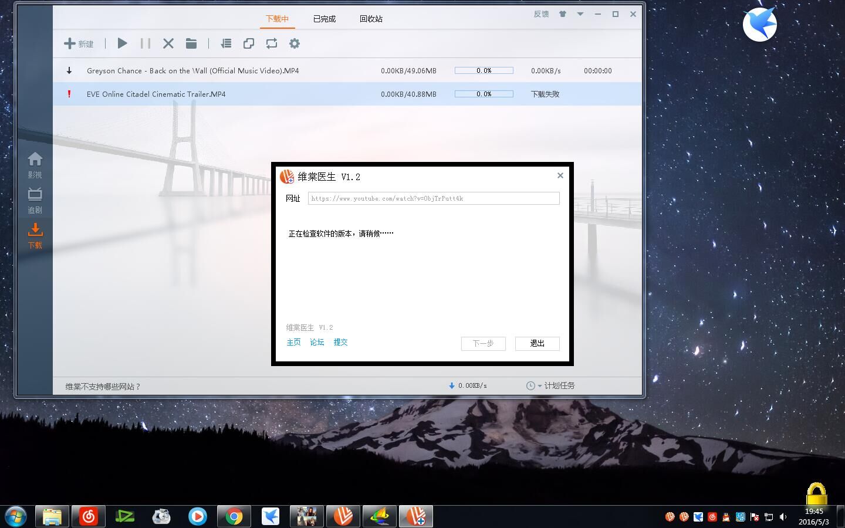Switch to the 已完成 tab

coord(324,19)
